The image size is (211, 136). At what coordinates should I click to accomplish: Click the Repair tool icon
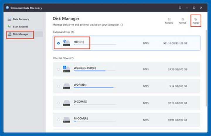(196, 19)
